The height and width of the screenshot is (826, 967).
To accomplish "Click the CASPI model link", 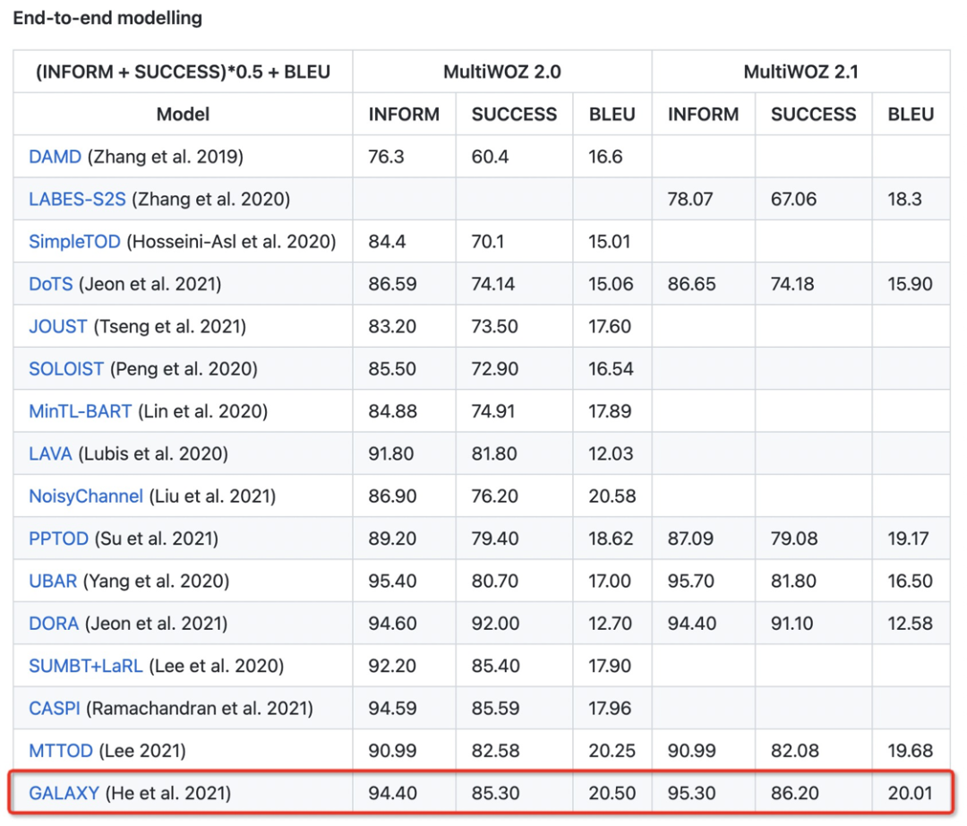I will 55,709.
